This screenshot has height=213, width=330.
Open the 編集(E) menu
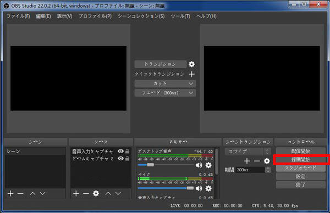click(43, 16)
